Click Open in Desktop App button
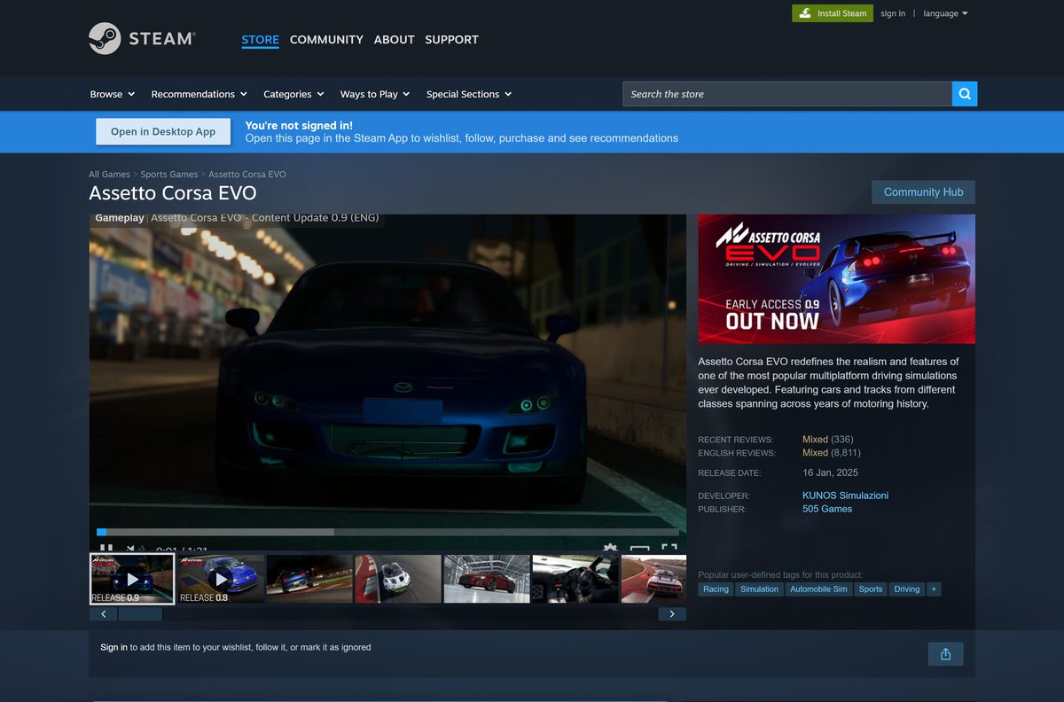1064x702 pixels. [x=163, y=131]
